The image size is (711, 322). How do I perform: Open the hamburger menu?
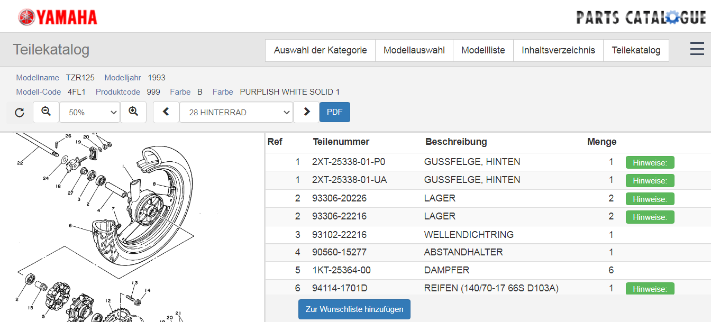coord(697,49)
